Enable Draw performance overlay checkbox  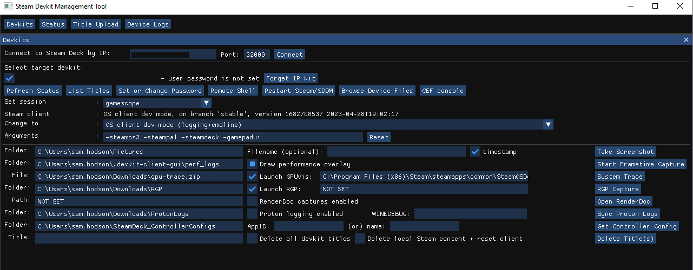(252, 164)
